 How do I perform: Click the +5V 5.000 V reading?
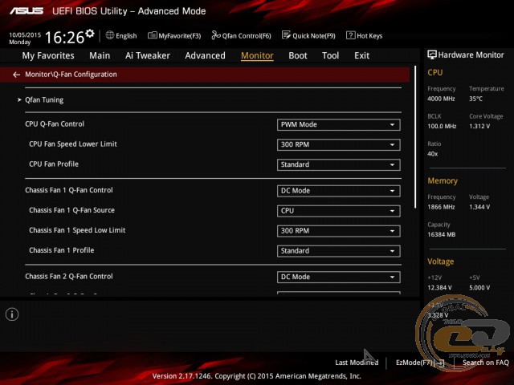point(479,288)
